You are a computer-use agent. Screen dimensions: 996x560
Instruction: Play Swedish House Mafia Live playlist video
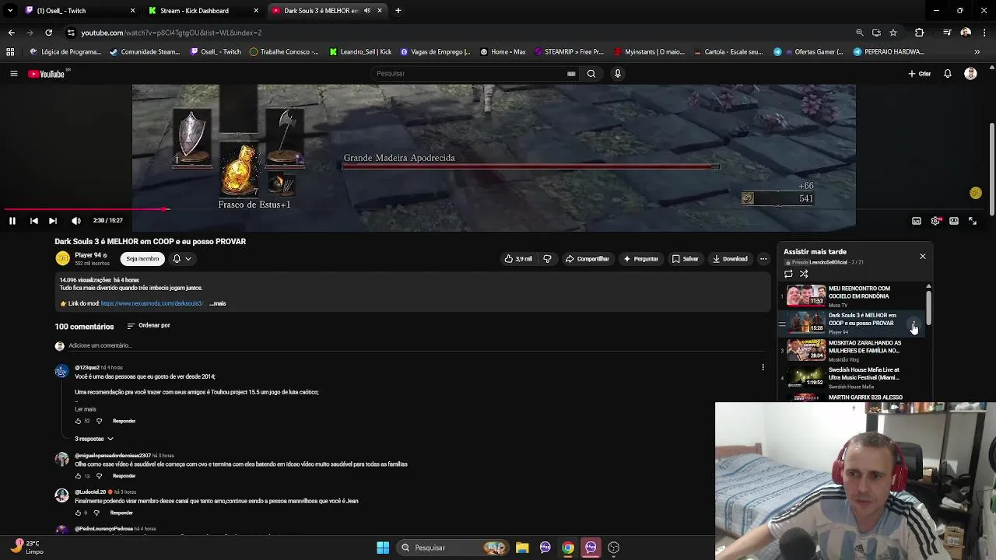(848, 377)
